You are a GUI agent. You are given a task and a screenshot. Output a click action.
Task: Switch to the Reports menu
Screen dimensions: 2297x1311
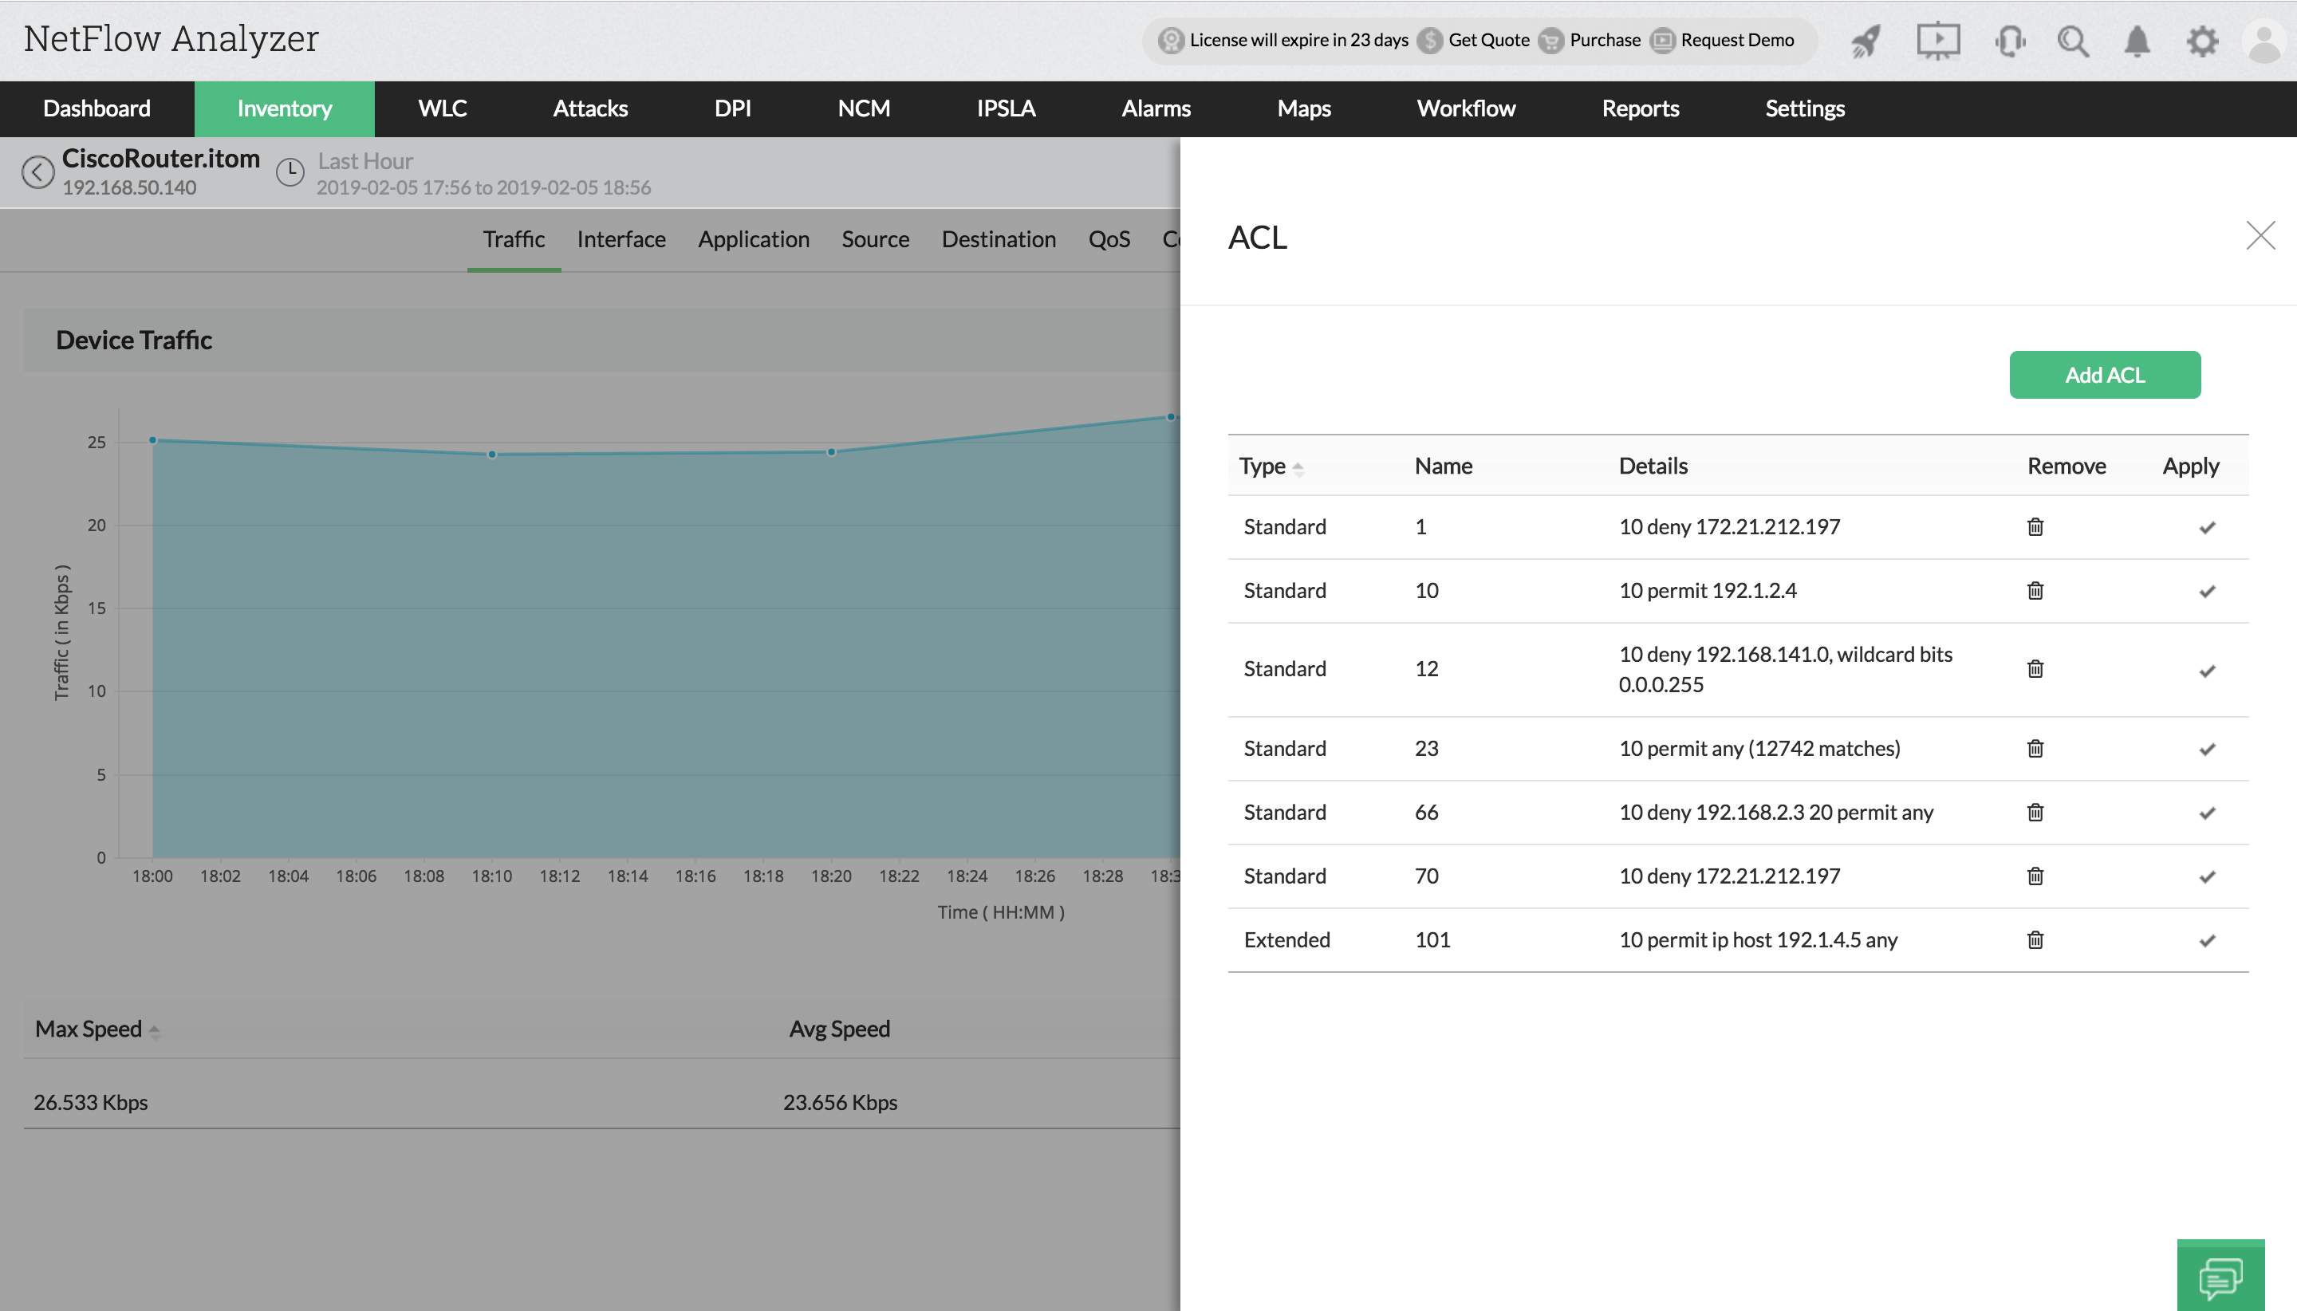1640,109
